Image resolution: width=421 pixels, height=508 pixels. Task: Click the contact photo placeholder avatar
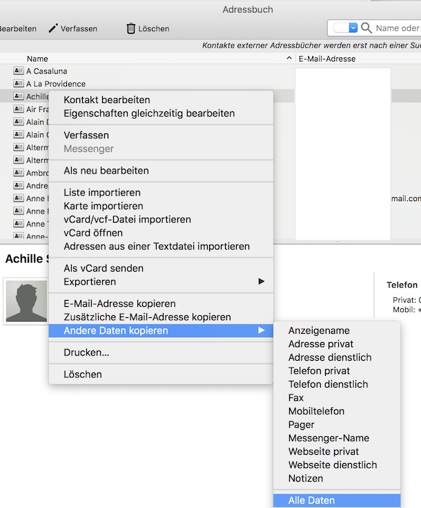[x=26, y=301]
